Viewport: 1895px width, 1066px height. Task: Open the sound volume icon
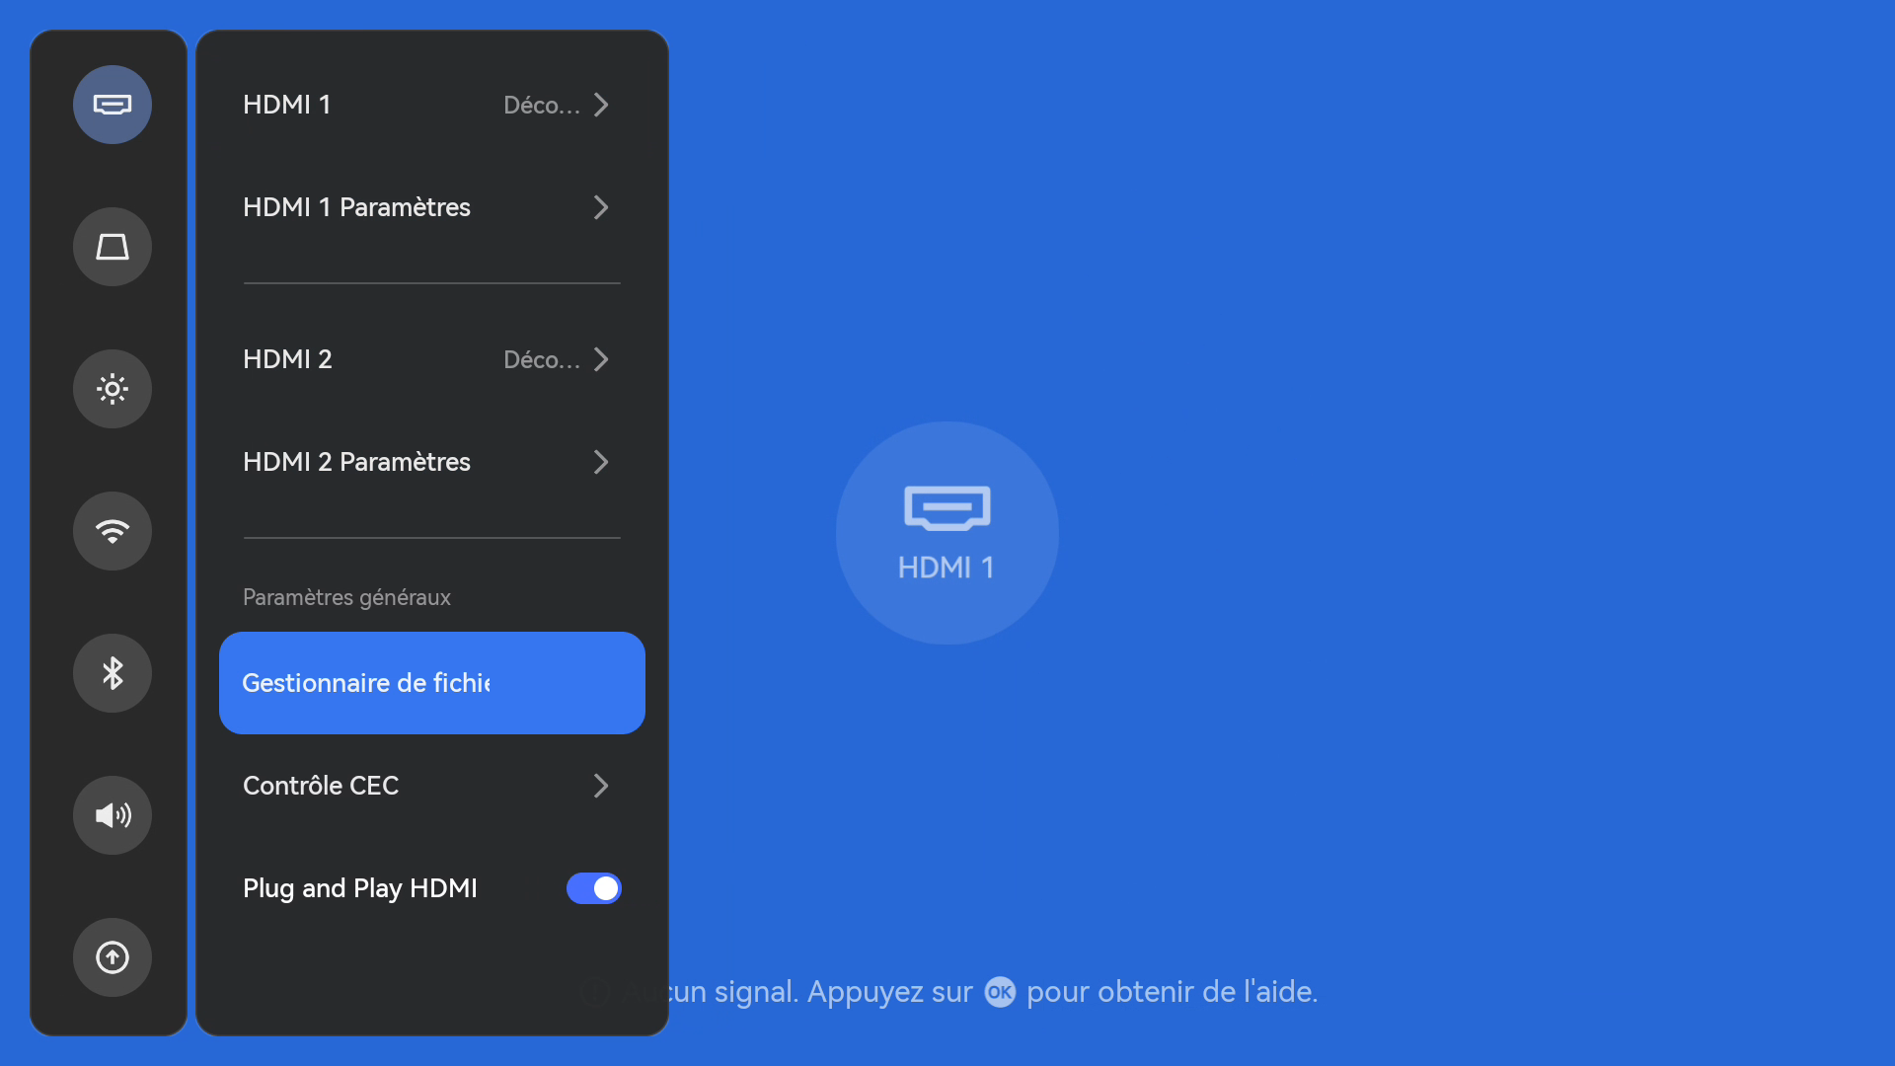[x=113, y=815]
